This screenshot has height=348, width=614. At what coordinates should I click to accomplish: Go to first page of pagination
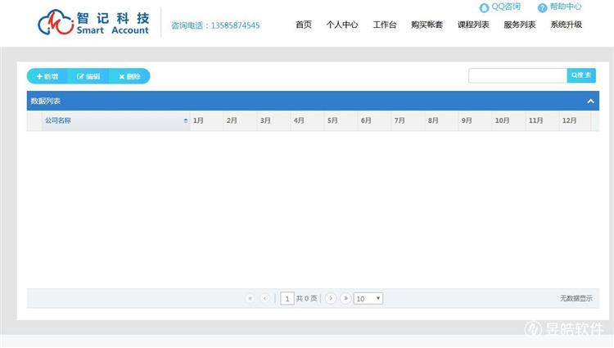coord(250,299)
